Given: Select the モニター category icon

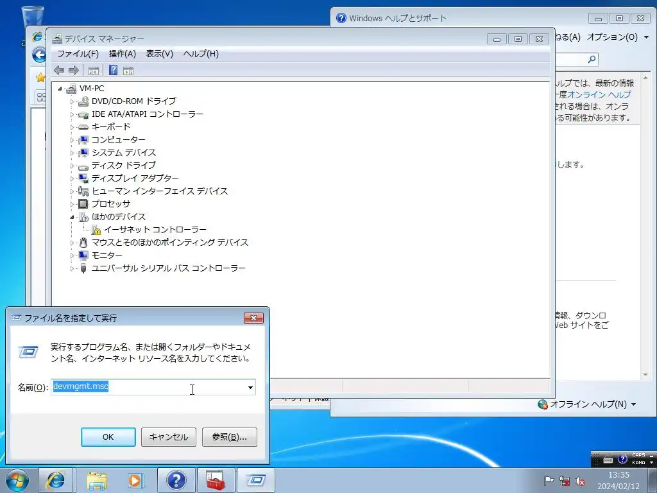Looking at the screenshot, I should tap(83, 255).
